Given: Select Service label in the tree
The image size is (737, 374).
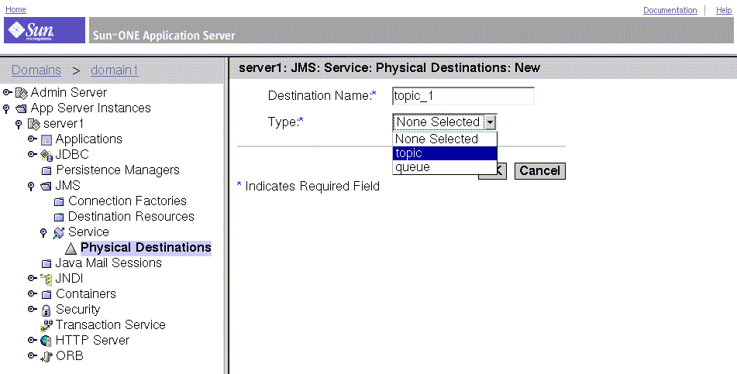Looking at the screenshot, I should (88, 232).
